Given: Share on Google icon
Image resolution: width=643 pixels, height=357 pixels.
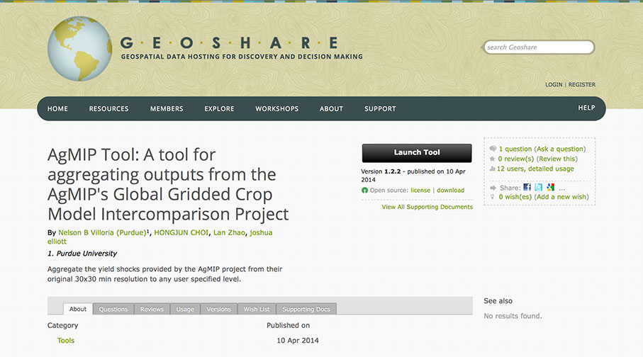Looking at the screenshot, I should tap(550, 187).
